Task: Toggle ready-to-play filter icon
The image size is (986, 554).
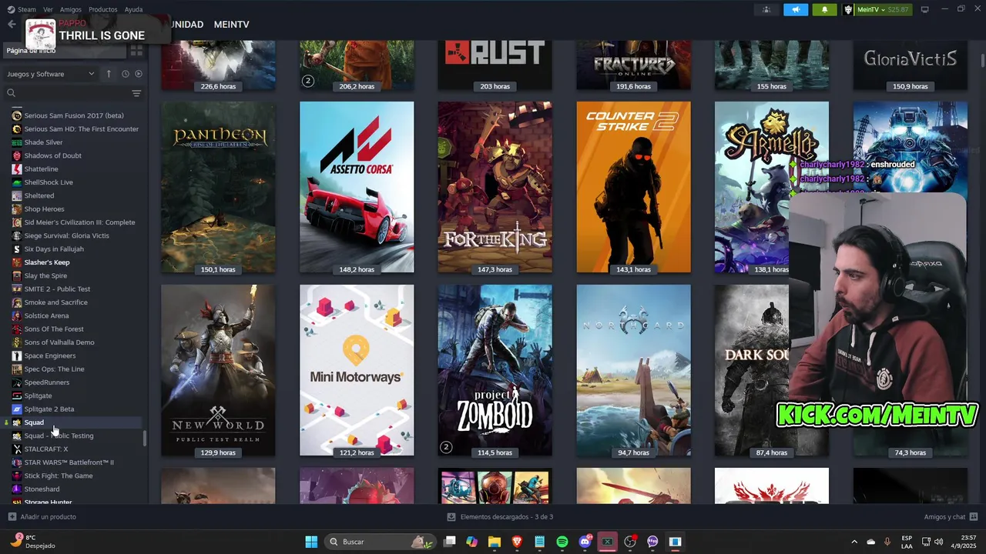Action: click(x=139, y=74)
